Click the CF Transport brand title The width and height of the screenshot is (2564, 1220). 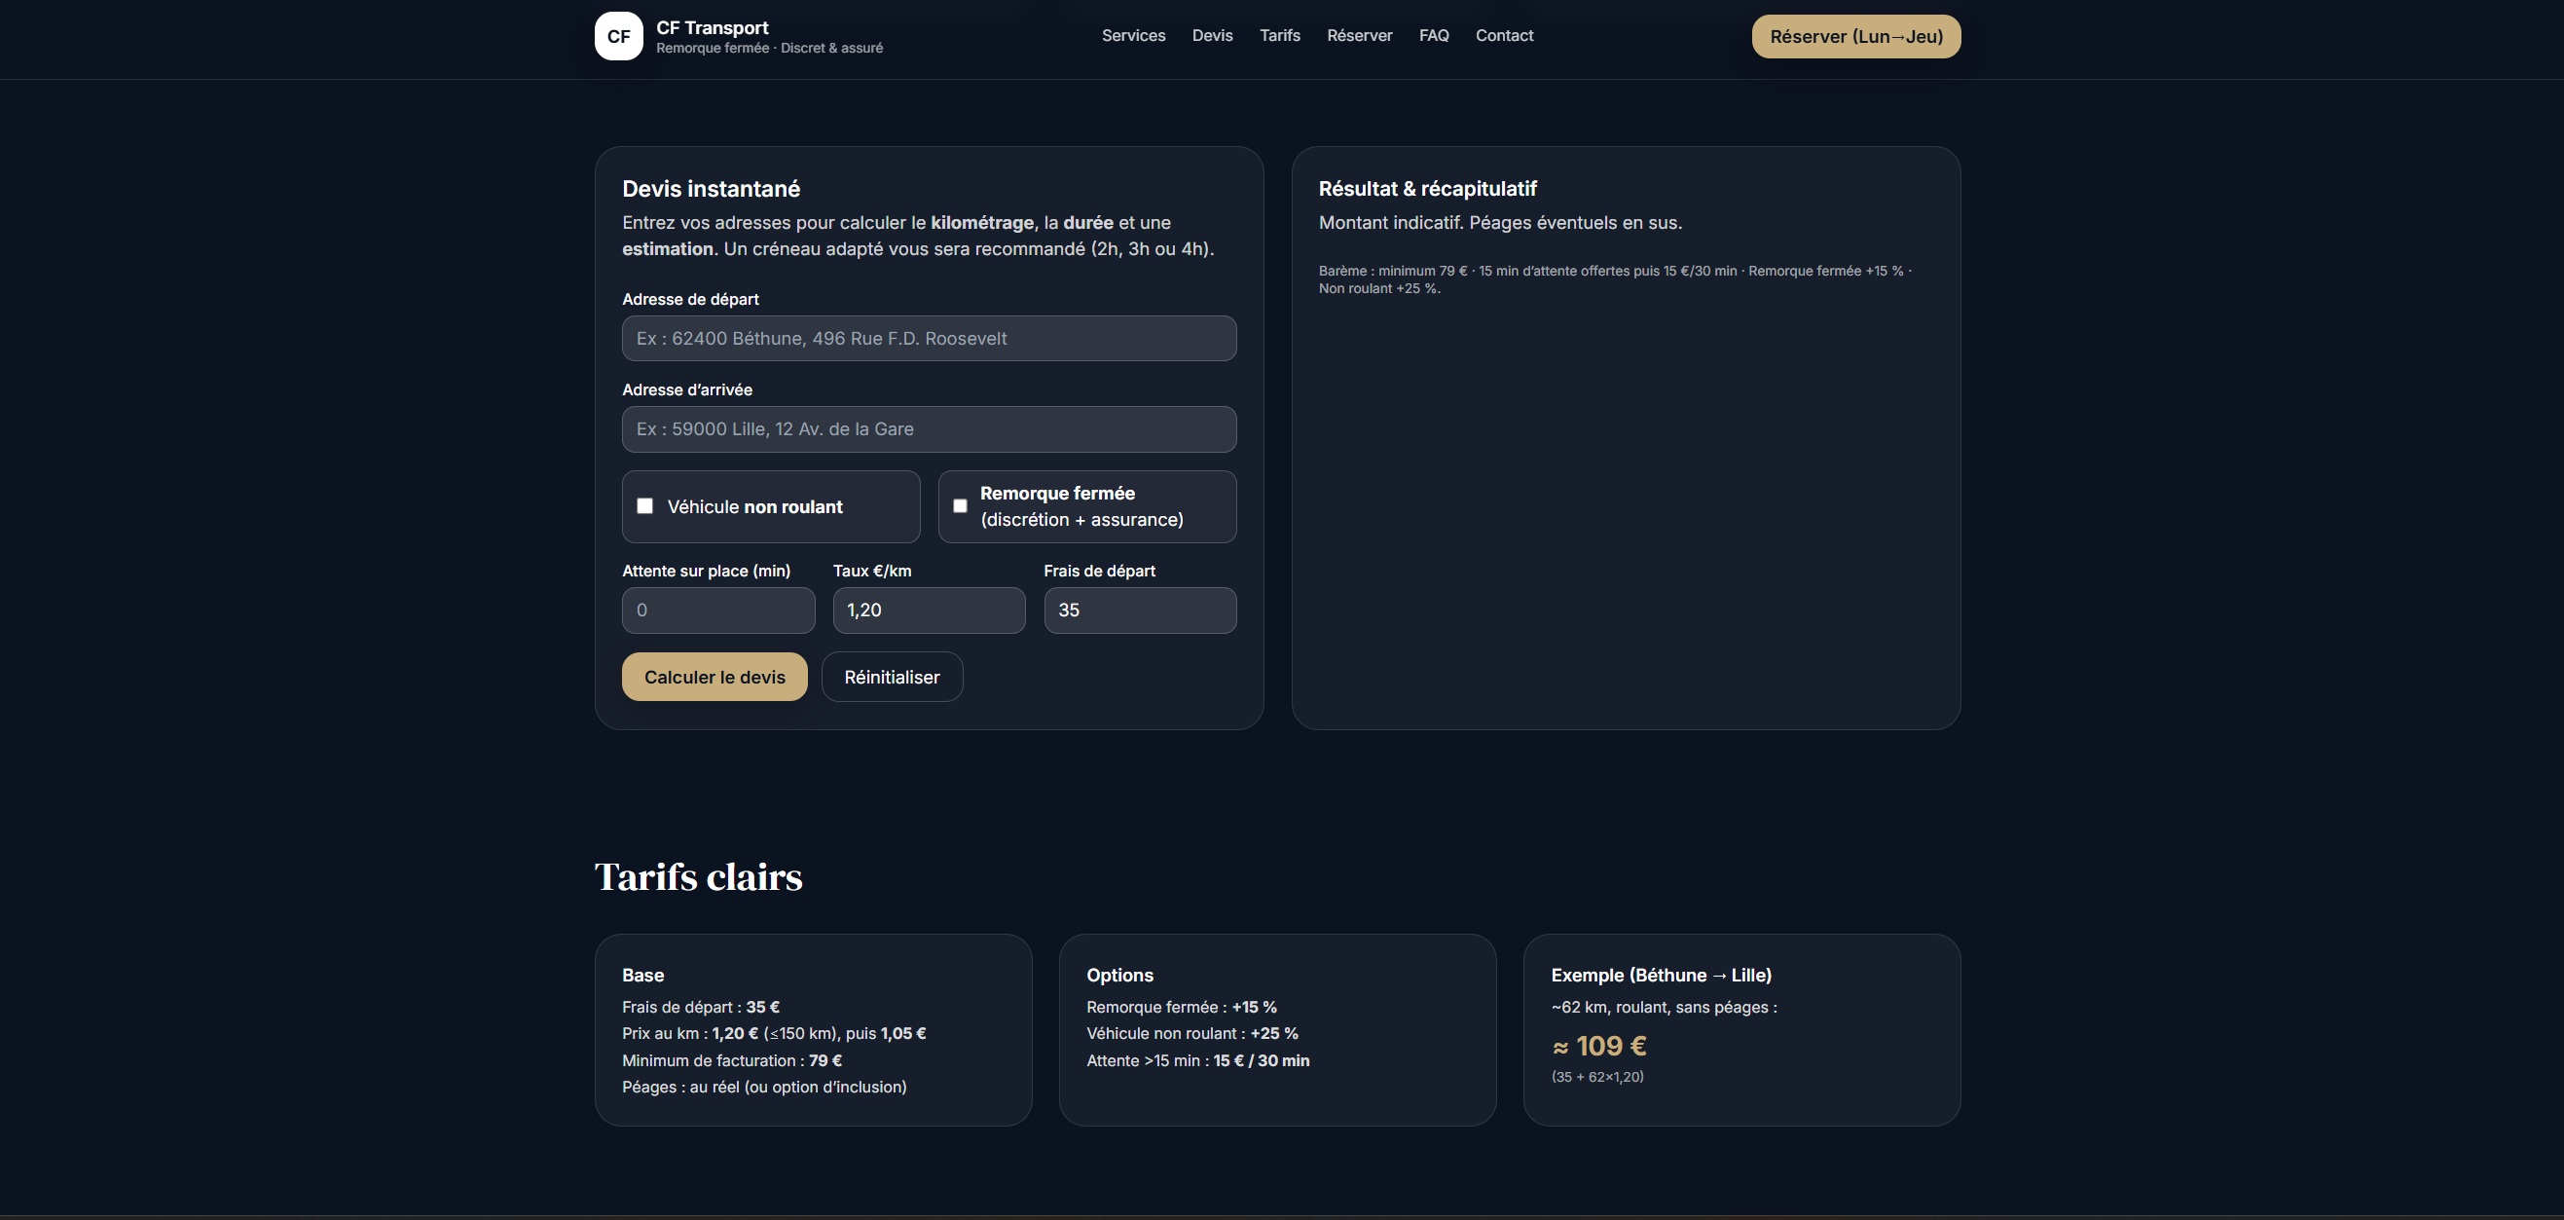pyautogui.click(x=712, y=28)
